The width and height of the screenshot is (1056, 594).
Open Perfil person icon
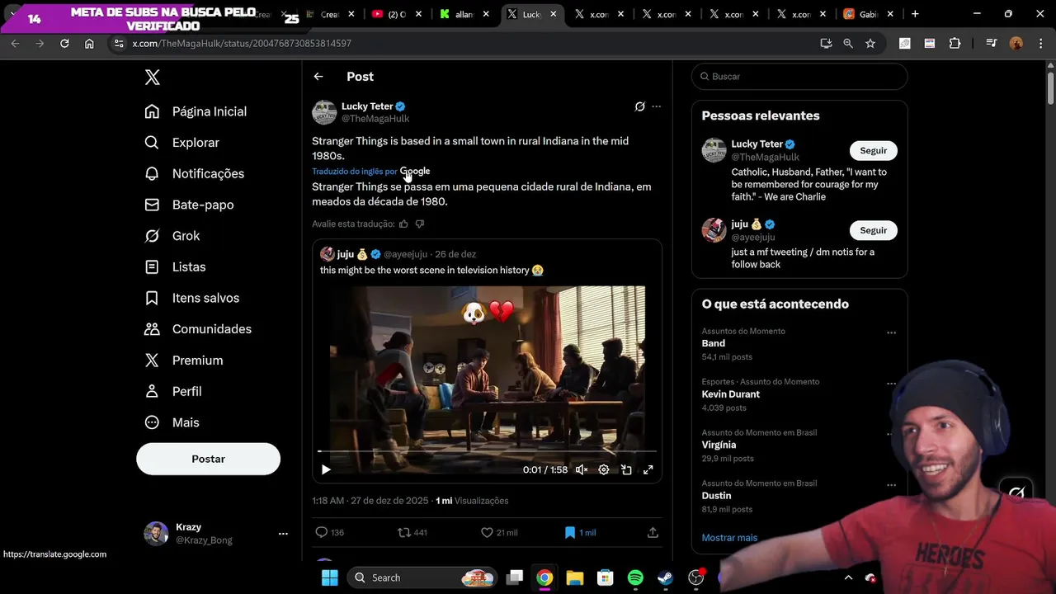152,391
